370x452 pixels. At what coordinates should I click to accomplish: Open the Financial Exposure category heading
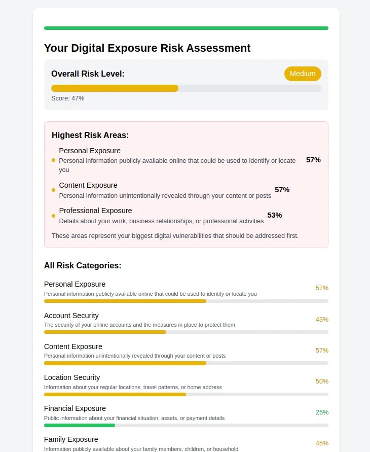coord(75,408)
